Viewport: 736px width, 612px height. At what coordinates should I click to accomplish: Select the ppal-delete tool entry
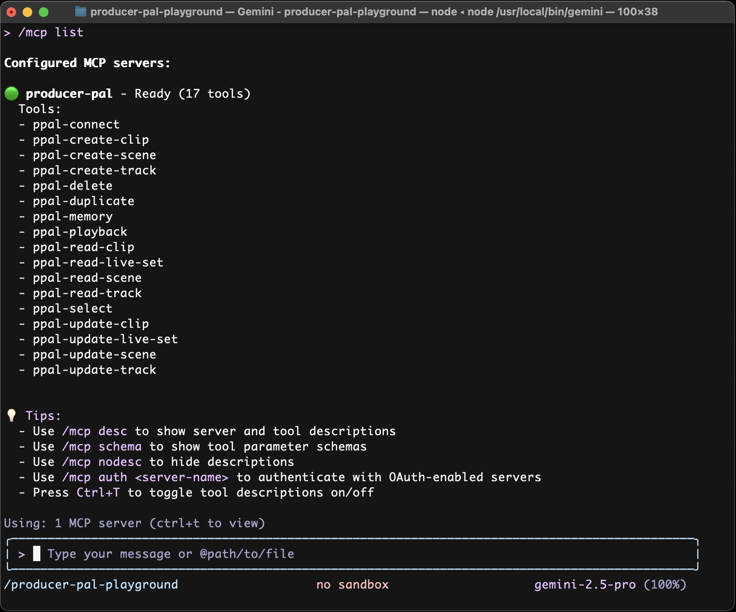tap(72, 185)
